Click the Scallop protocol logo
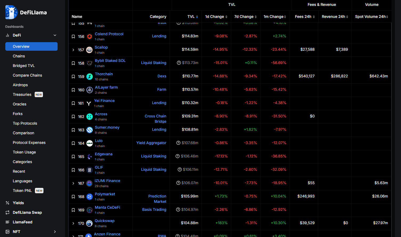 point(89,50)
